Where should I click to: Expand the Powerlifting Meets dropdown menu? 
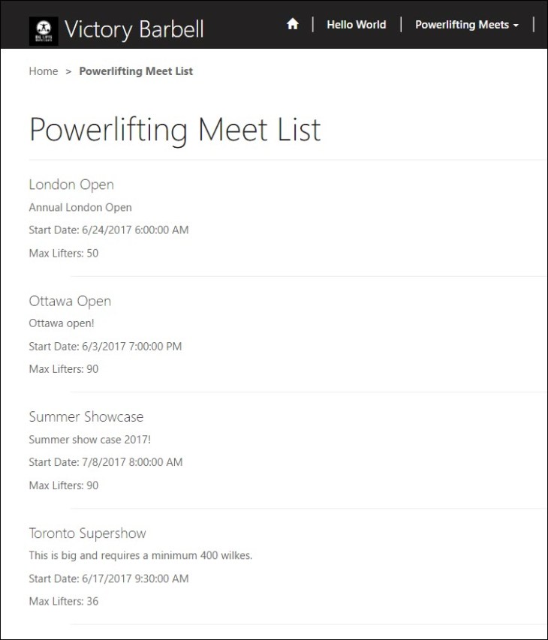[467, 25]
